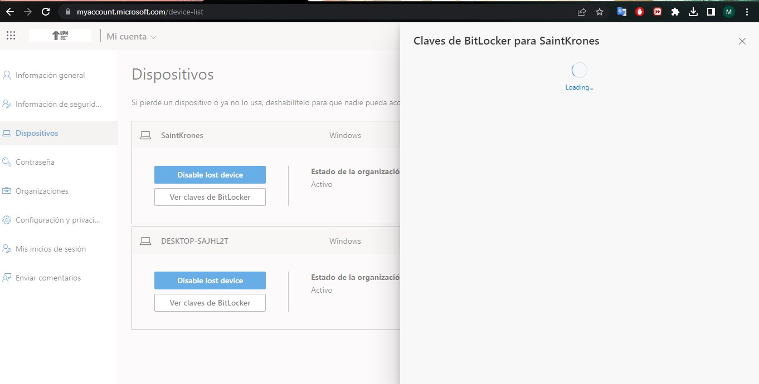Close the Claves de BitLocker panel
759x384 pixels.
coord(742,41)
